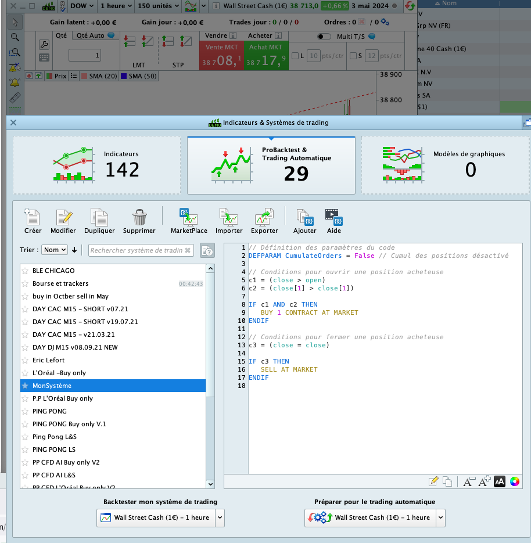Screen dimensions: 531x543
Task: Open the 1 heure timeframe dropdown
Action: [114, 6]
